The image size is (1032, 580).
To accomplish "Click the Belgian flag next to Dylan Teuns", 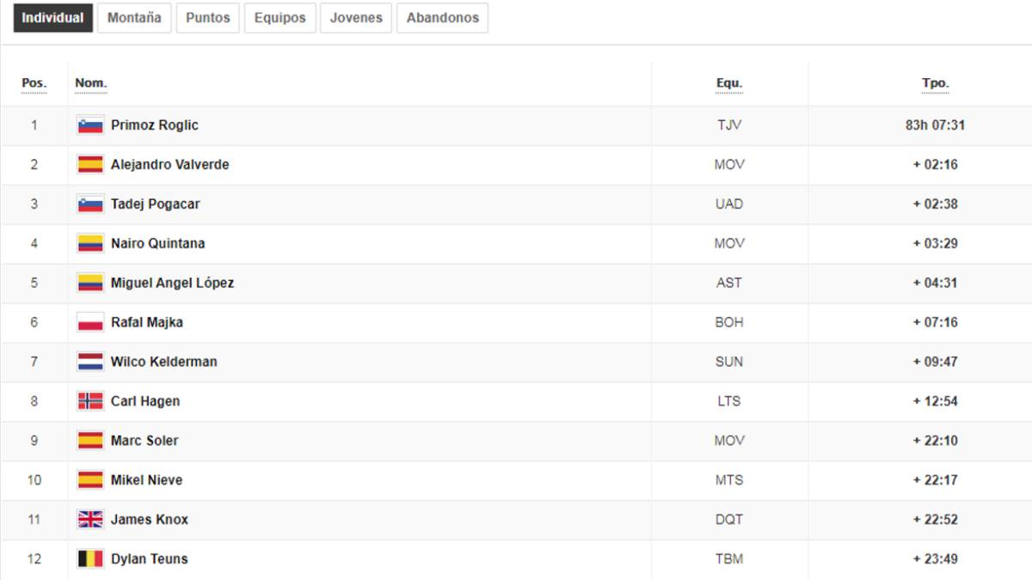I will 90,559.
